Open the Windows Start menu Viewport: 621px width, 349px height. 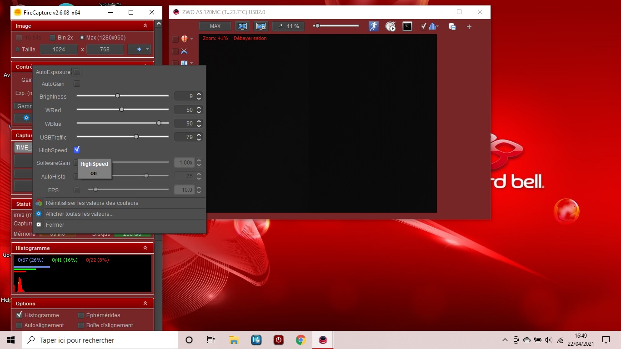coord(11,340)
